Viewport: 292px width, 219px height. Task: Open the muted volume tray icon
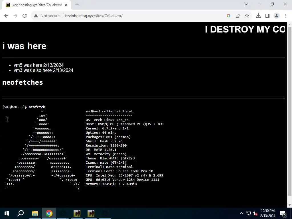coord(255,213)
